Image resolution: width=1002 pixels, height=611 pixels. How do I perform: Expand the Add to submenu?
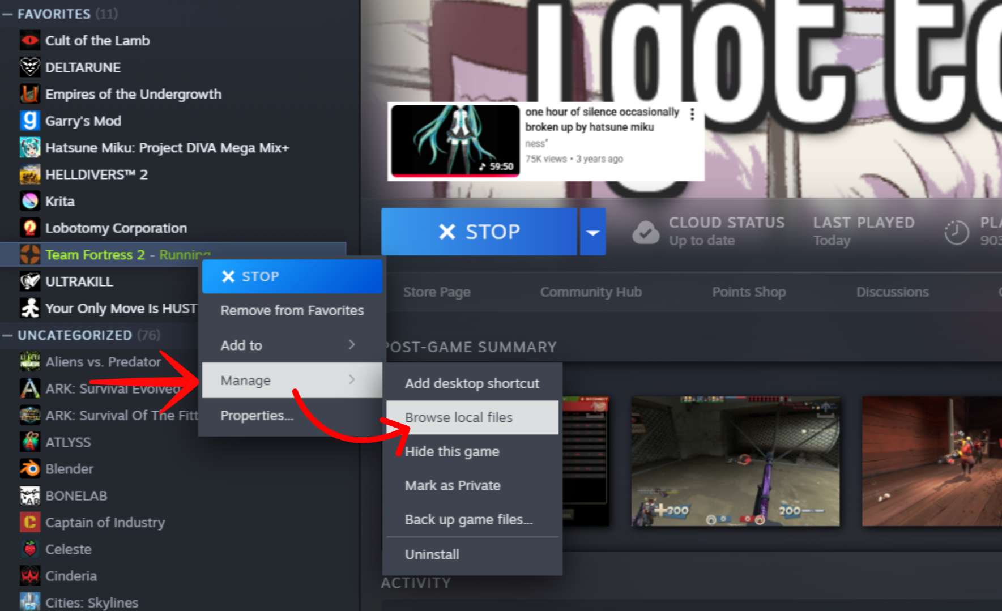(292, 345)
